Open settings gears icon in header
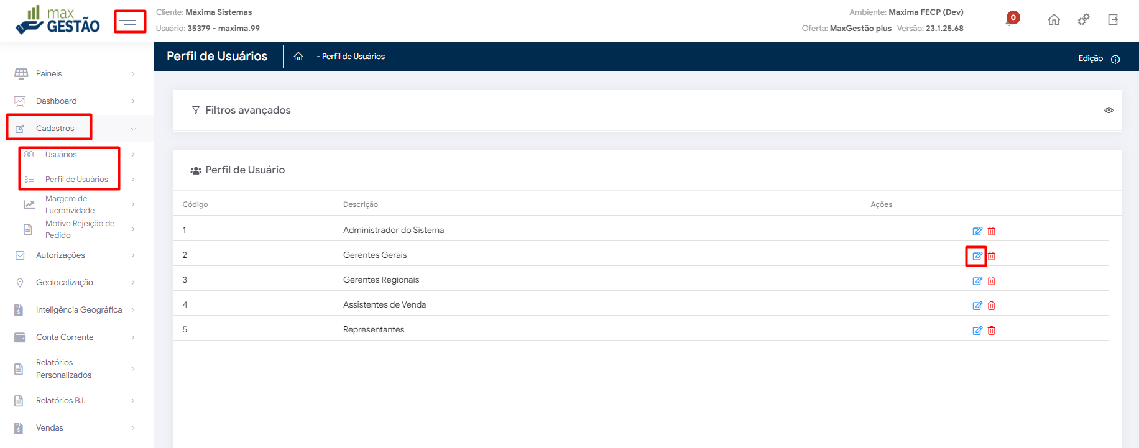Screen dimensions: 1139x448 tap(1084, 20)
